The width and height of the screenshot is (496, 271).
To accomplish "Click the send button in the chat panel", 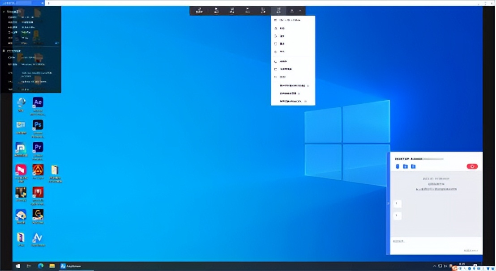I will [470, 250].
